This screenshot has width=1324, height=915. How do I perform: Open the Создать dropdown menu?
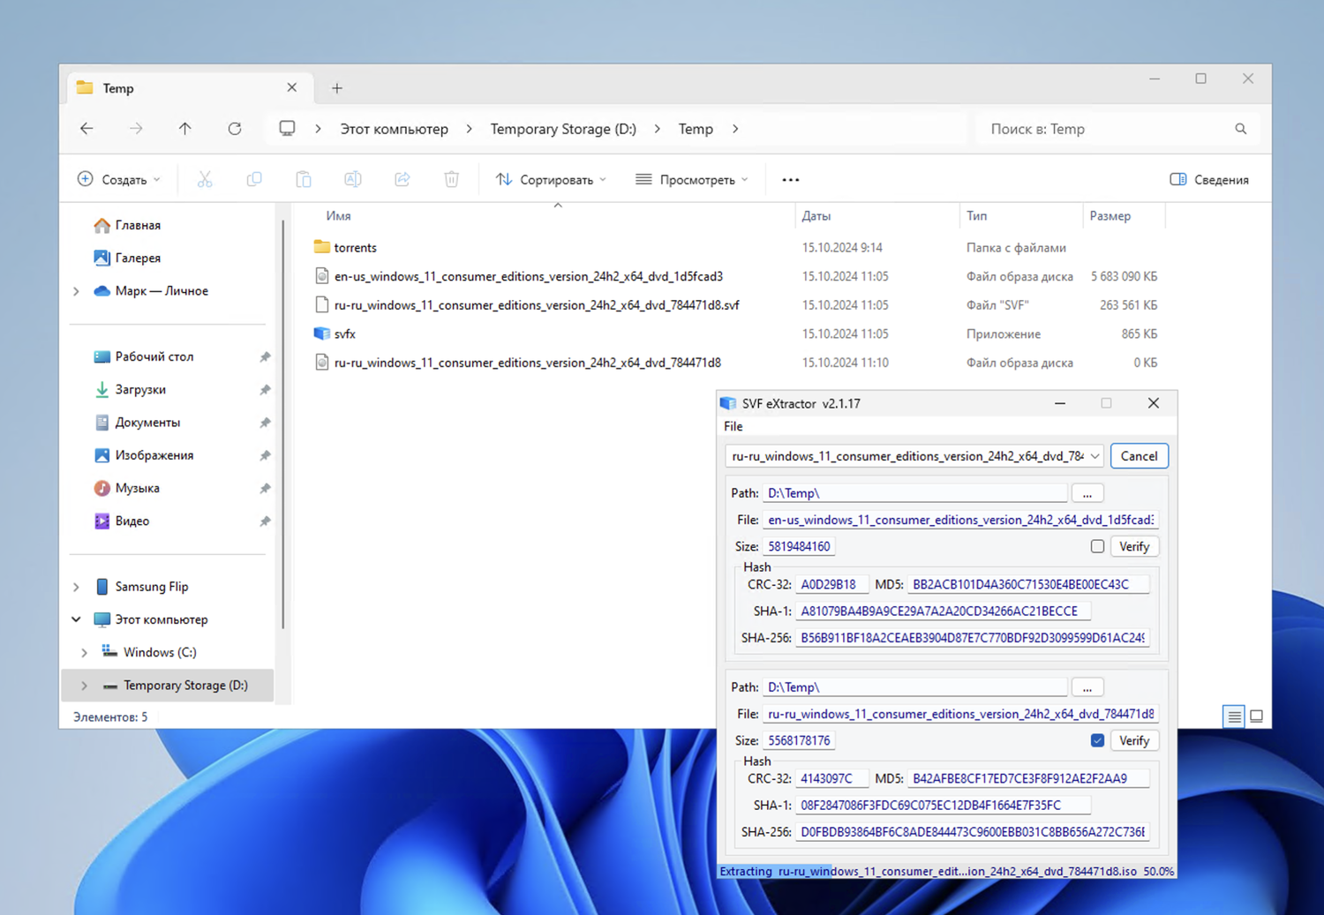119,179
